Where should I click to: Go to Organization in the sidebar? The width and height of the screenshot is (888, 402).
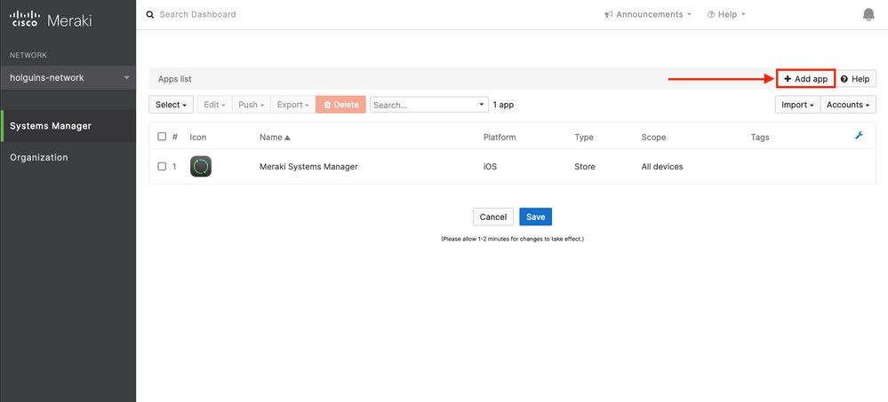click(x=39, y=157)
